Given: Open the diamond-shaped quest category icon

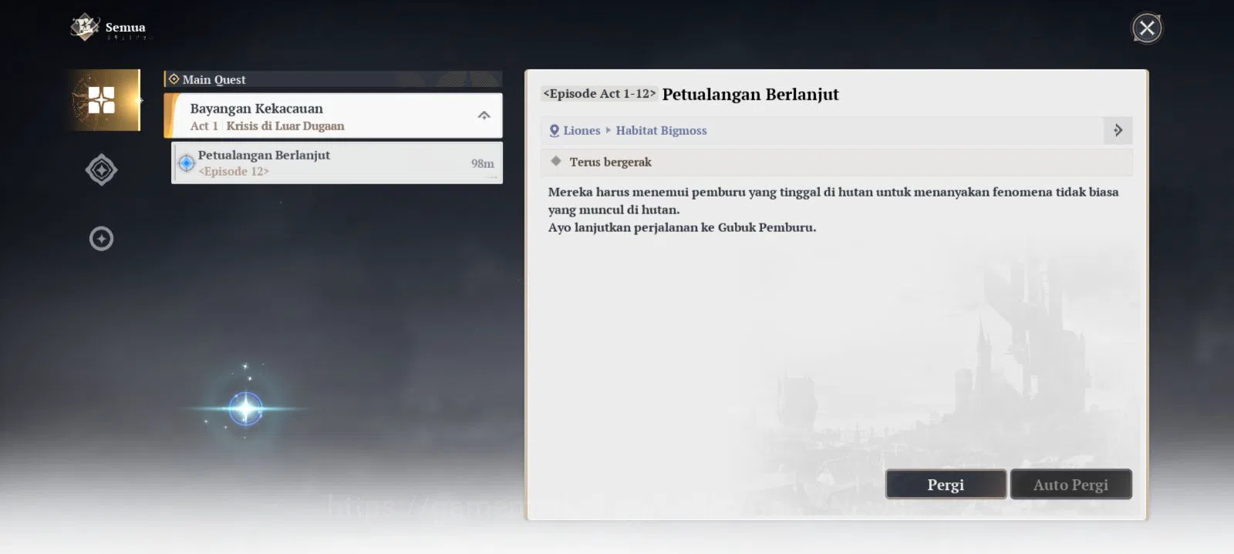Looking at the screenshot, I should [101, 170].
